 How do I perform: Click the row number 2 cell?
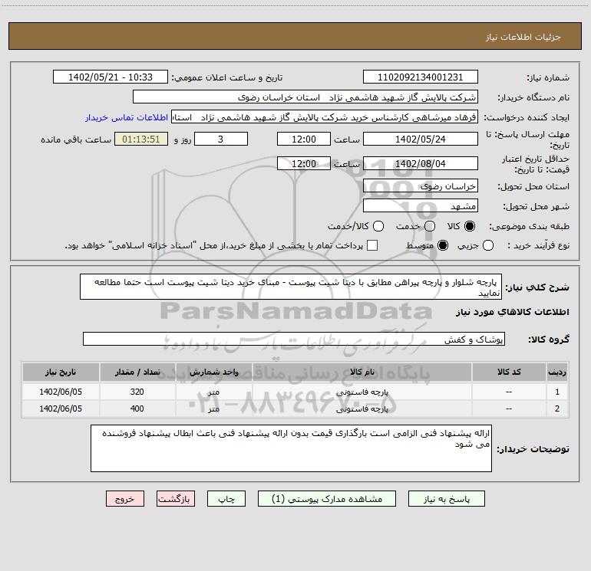point(557,409)
